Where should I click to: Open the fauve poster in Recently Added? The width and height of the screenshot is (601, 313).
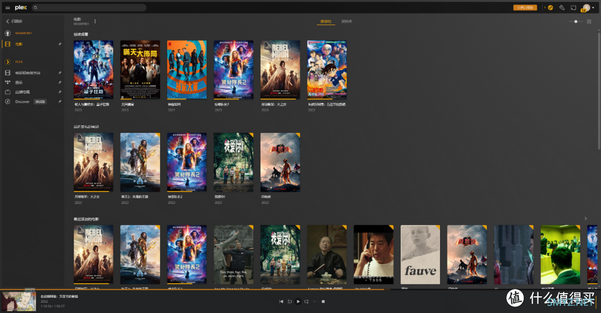point(421,255)
